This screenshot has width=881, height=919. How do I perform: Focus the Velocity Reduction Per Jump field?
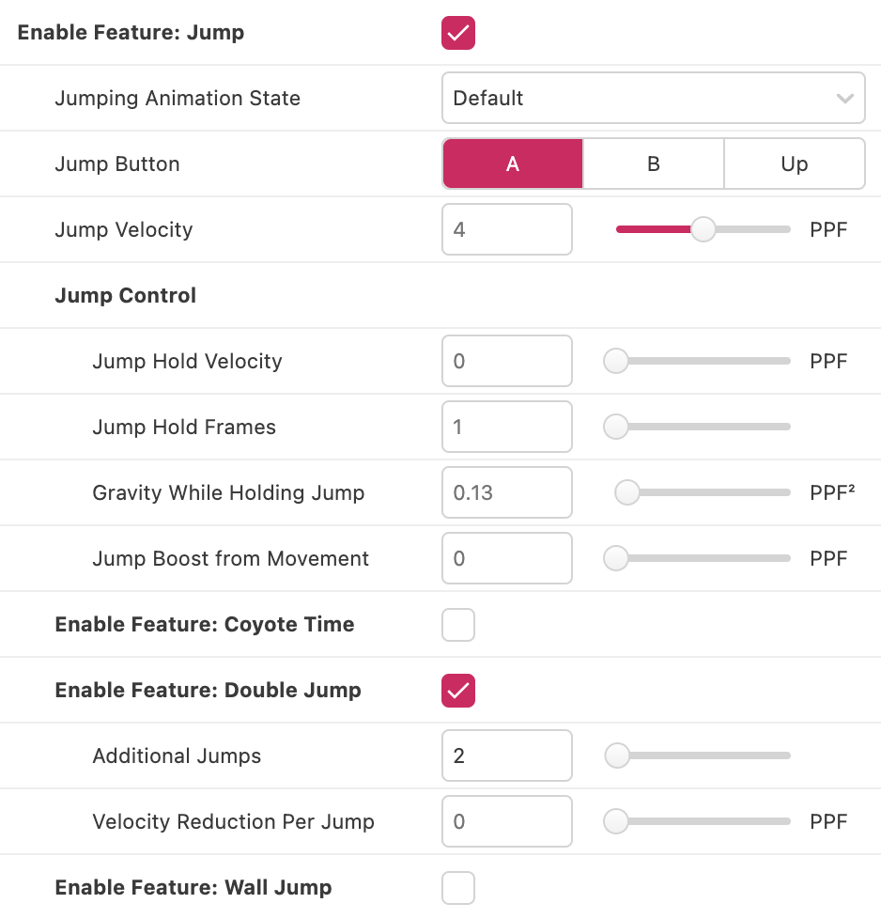[x=506, y=822]
